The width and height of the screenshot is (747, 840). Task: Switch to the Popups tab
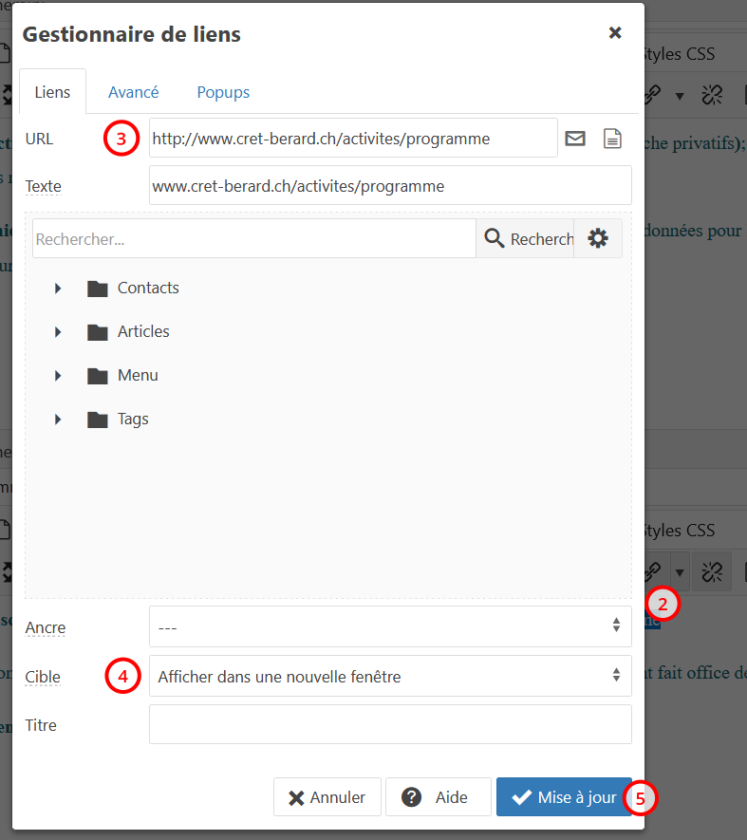(223, 92)
